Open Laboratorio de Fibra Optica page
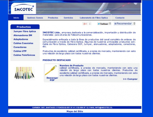 click(94, 18)
